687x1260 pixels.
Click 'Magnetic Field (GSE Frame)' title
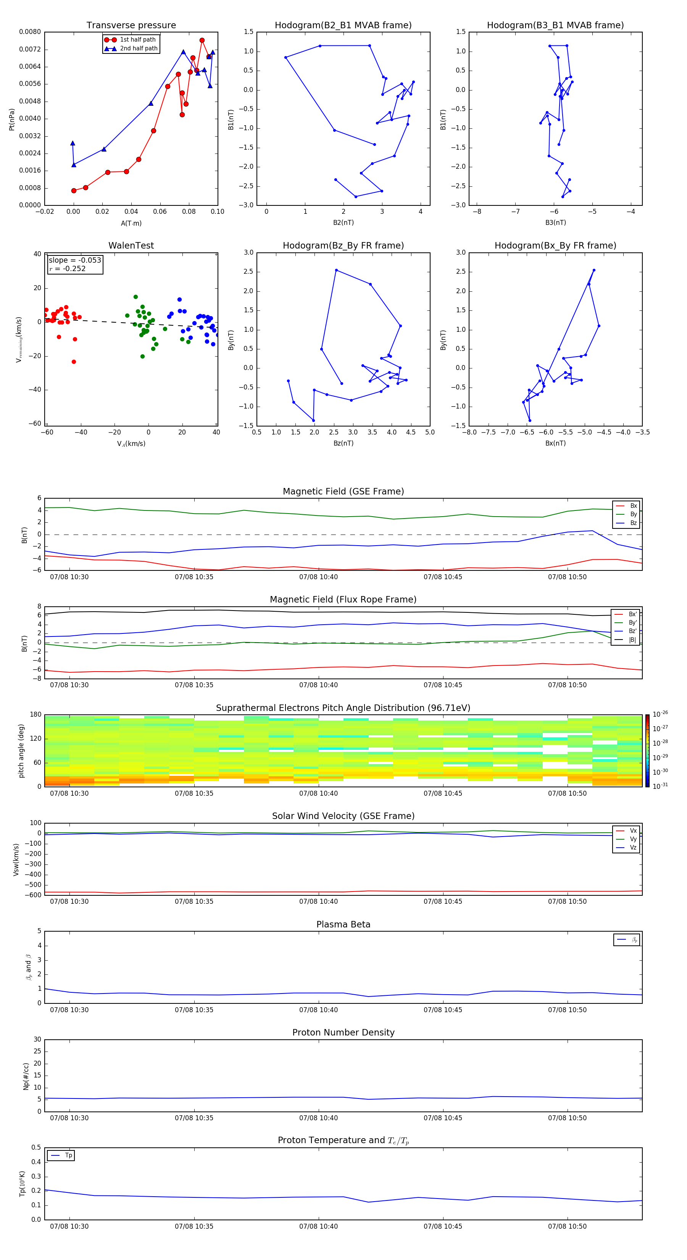pos(343,491)
